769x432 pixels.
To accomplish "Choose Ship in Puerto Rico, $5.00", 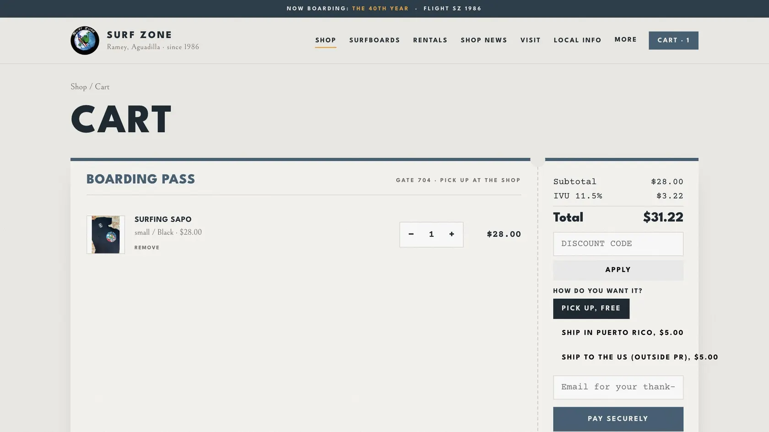I will (623, 333).
